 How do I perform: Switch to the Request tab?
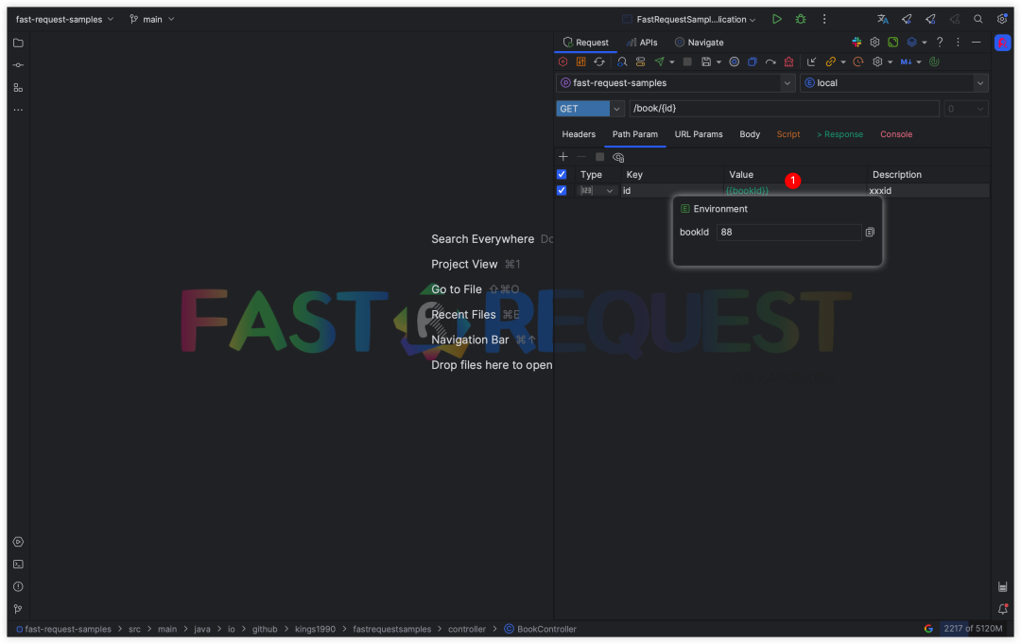click(585, 43)
